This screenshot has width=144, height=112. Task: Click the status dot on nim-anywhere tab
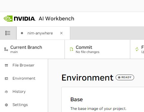click(22, 33)
